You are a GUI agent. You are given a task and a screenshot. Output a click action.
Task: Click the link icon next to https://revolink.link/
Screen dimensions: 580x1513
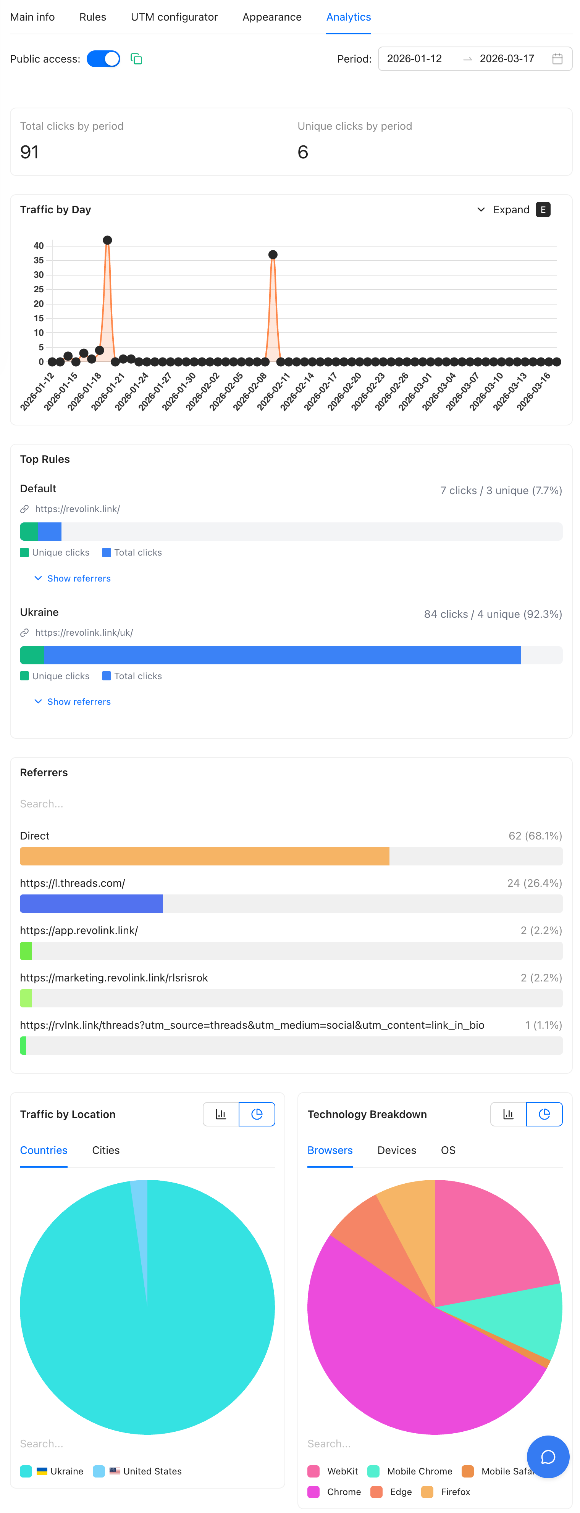pyautogui.click(x=24, y=509)
